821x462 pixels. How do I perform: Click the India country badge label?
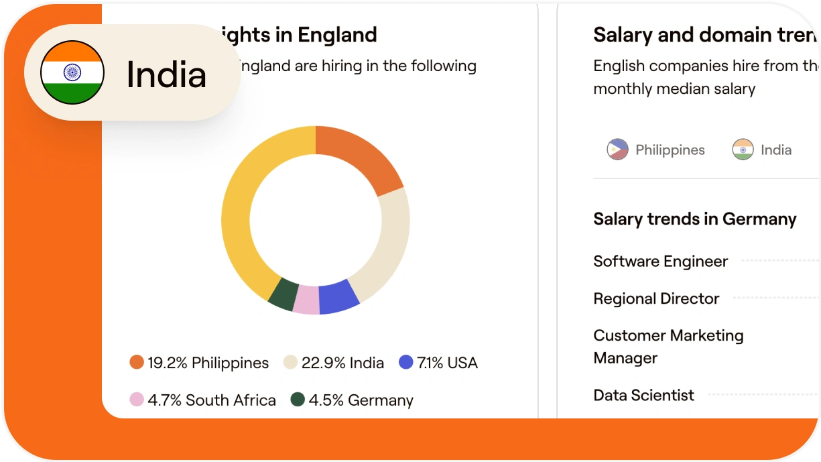tap(166, 74)
